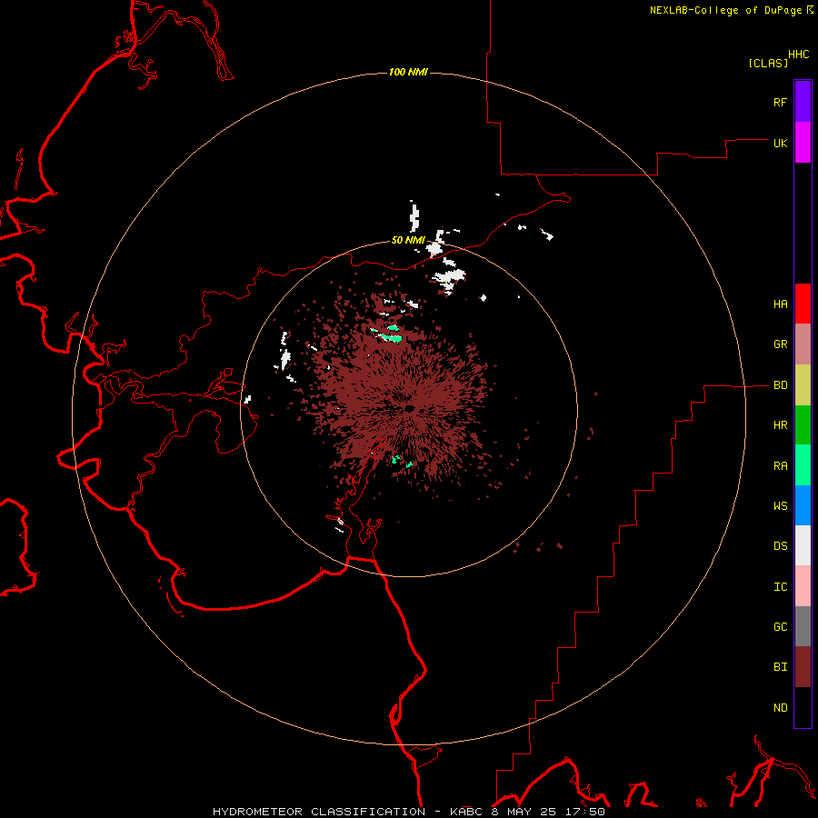
Task: Click the 'HR' legend label
Action: [780, 425]
